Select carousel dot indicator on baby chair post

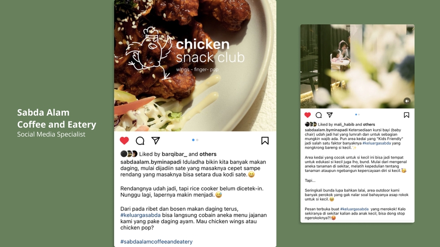coord(357,114)
